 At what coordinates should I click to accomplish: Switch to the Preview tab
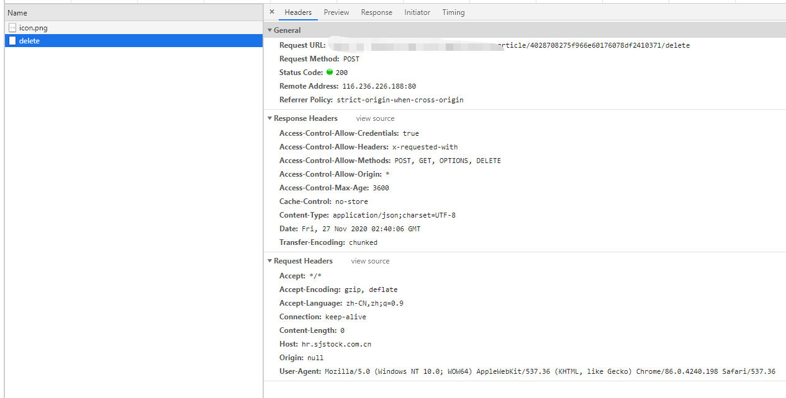pyautogui.click(x=336, y=12)
